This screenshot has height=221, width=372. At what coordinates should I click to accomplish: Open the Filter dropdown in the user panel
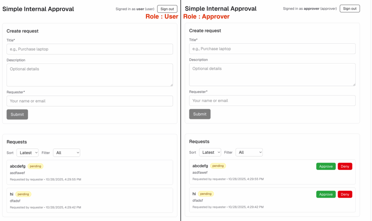tap(66, 153)
